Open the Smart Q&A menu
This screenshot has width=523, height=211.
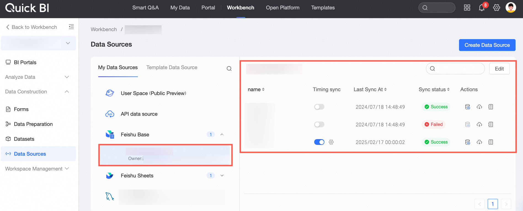pos(145,8)
